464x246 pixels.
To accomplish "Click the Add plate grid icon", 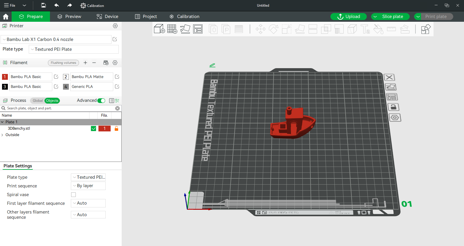I will pyautogui.click(x=172, y=29).
